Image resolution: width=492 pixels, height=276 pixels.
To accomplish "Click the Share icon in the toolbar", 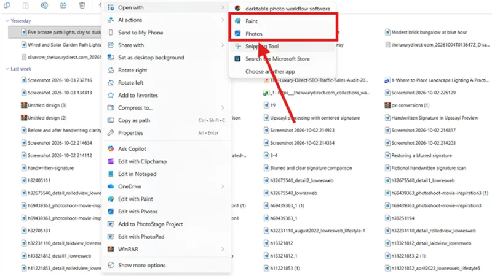I will click(63, 6).
